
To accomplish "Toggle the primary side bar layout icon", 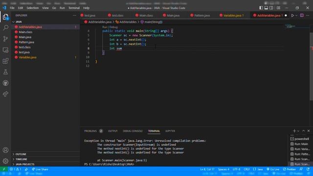I will 261,8.
